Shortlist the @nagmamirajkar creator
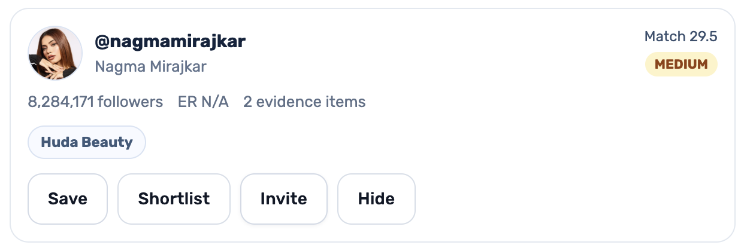The width and height of the screenshot is (738, 245). (x=174, y=198)
